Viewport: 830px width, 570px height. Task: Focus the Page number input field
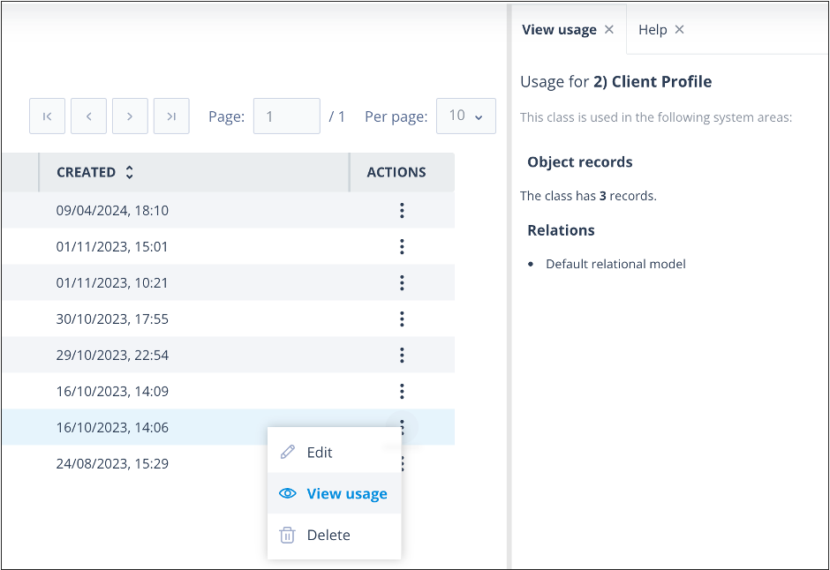point(286,116)
